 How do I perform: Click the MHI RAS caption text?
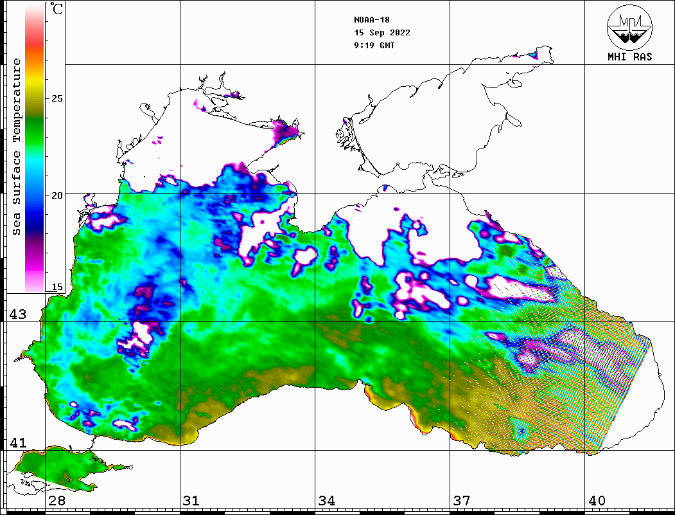(629, 57)
